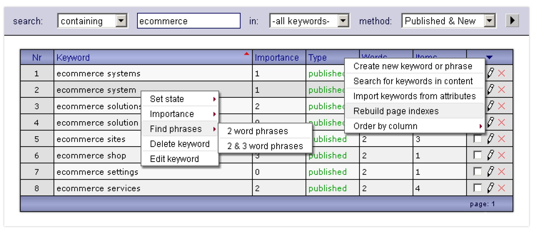Viewport: 534px width, 234px height.
Task: Click the search text field containing 'ecommerce'
Action: coord(188,21)
